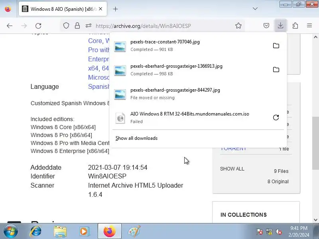Open Paint from the taskbar

134,231
